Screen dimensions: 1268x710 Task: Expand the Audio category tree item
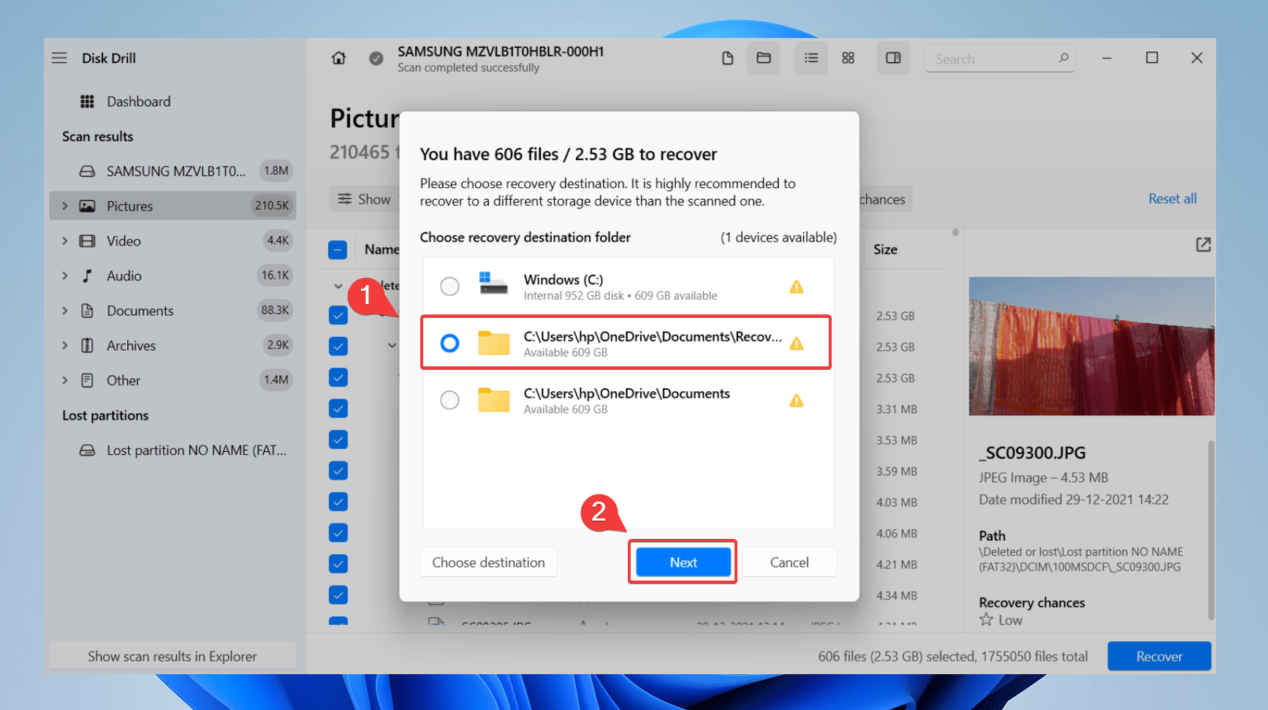point(65,276)
